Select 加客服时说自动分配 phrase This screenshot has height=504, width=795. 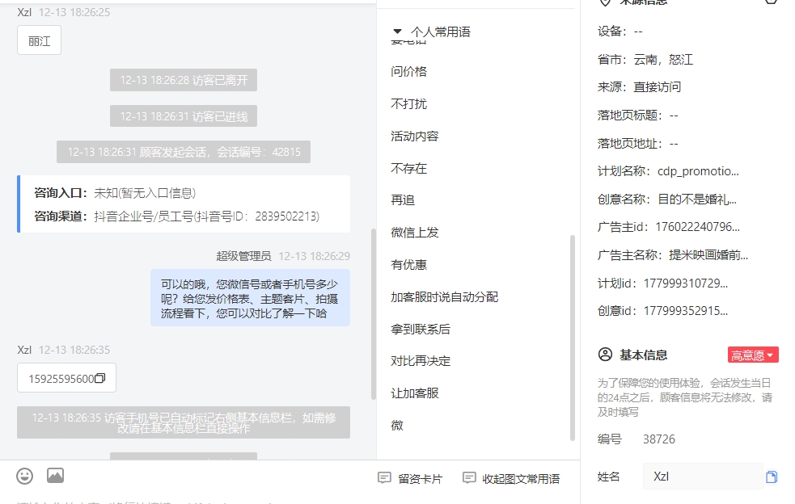point(445,297)
